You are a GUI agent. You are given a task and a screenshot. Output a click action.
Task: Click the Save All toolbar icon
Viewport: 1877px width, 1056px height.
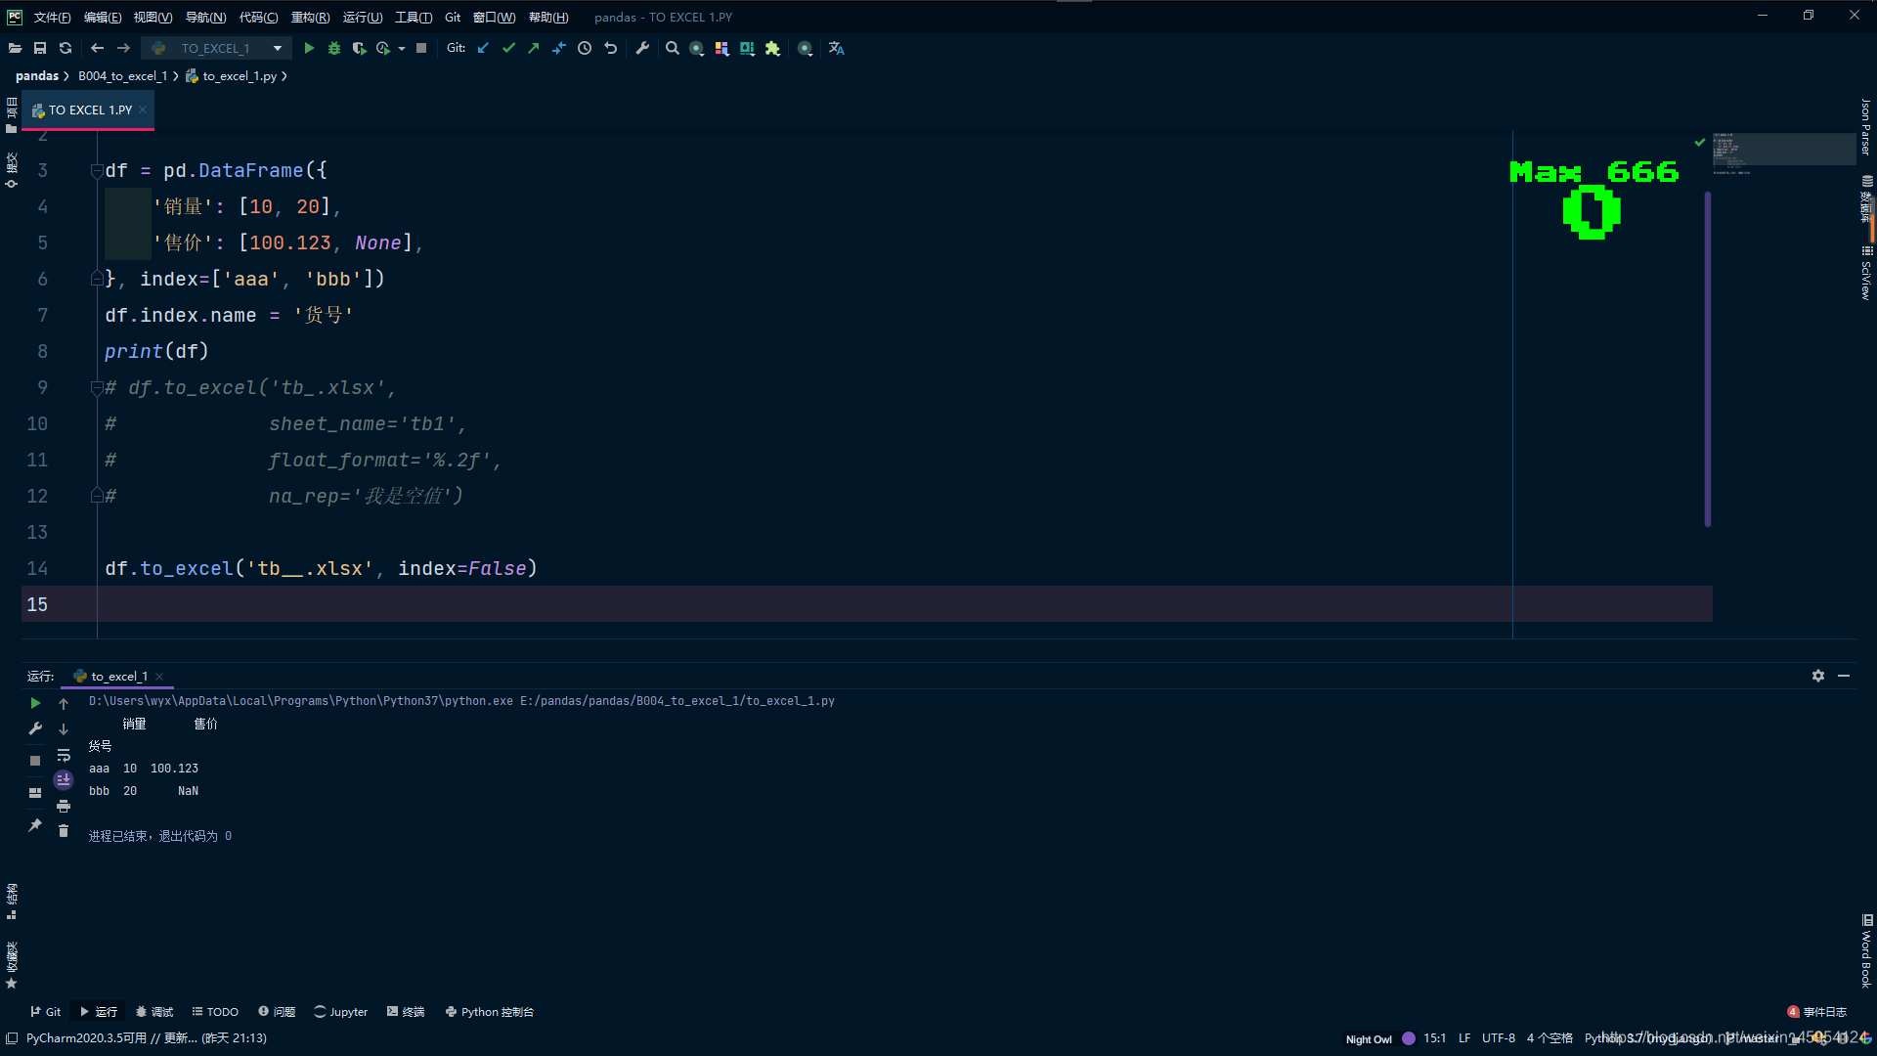(40, 48)
